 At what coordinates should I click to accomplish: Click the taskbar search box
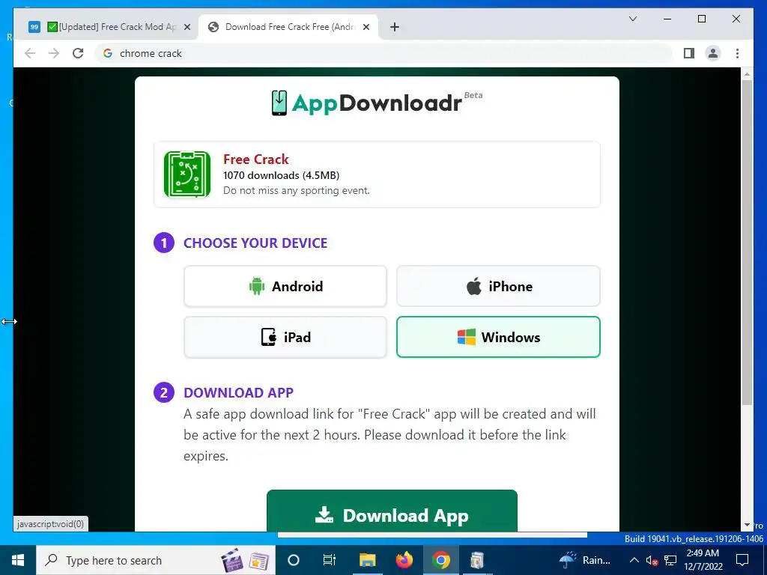pos(156,560)
